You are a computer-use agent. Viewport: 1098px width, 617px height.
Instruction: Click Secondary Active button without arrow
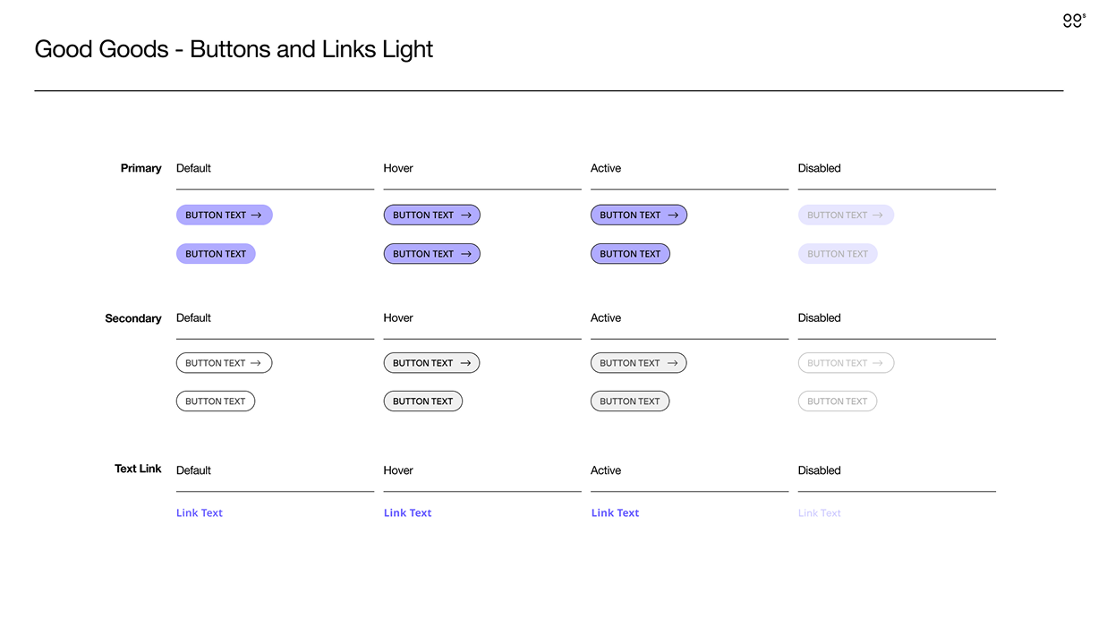pos(630,401)
